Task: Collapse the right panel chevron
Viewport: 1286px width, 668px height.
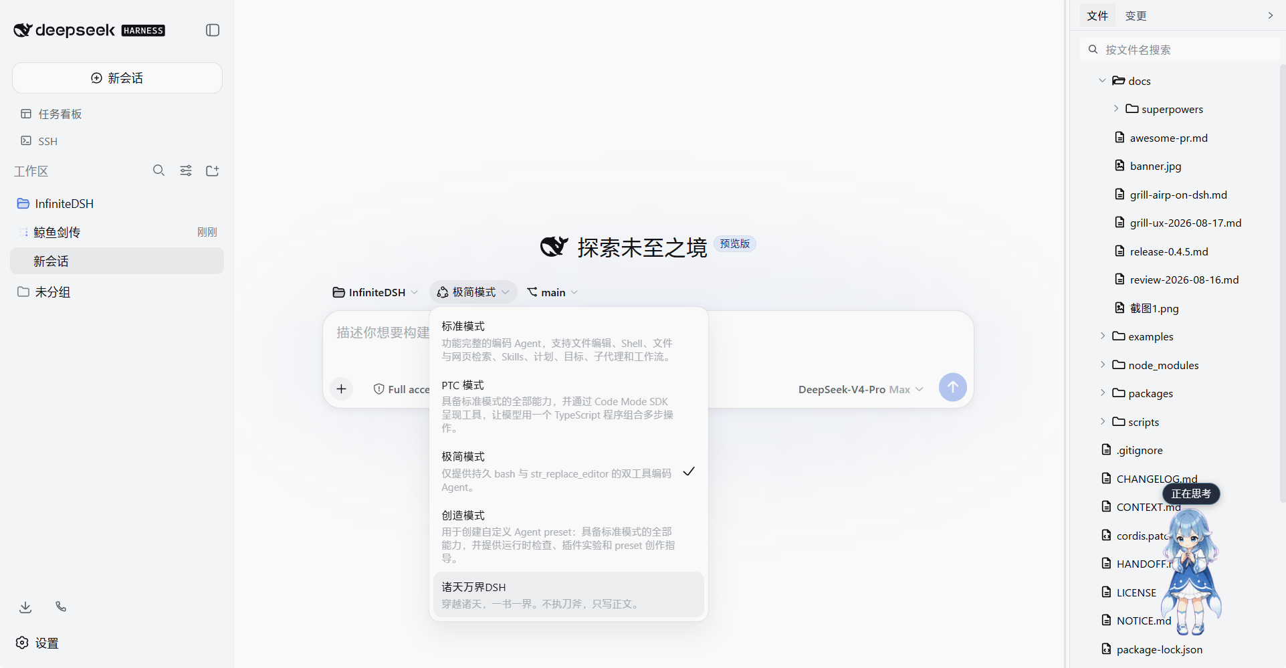Action: click(x=1271, y=15)
